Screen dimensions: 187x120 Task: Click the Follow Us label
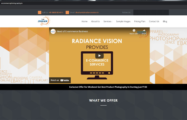pos(127,12)
